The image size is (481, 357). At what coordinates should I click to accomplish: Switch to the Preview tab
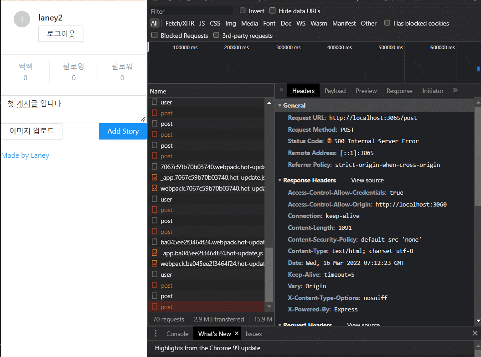(366, 91)
